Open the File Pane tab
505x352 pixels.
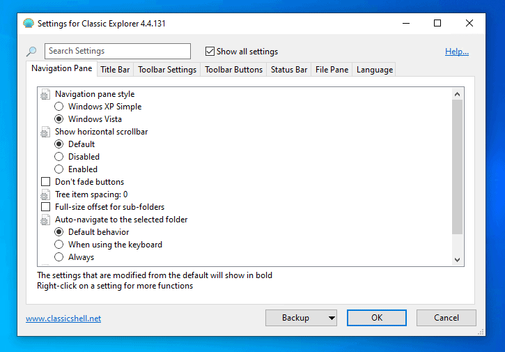(x=332, y=70)
